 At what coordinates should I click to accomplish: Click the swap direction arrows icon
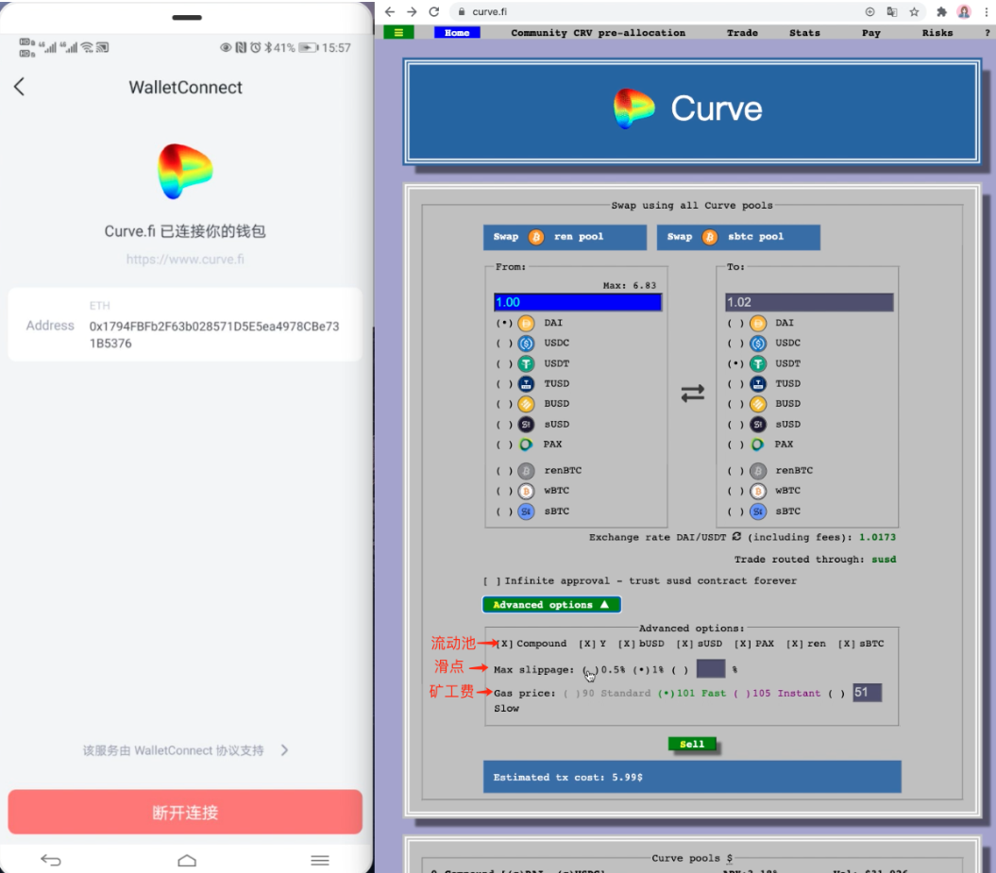pos(693,394)
